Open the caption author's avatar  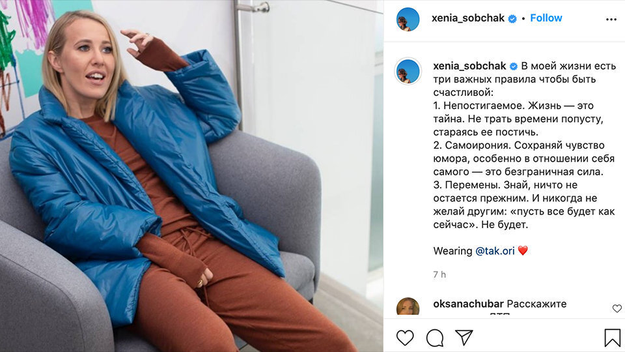click(x=408, y=71)
